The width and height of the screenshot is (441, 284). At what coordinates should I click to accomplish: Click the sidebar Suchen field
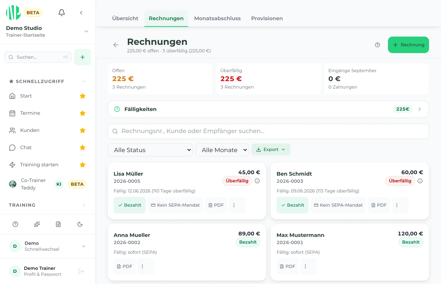38,57
